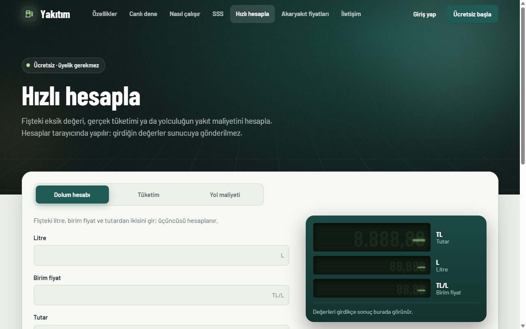Select the Dolum hesabı tab
Viewport: 526px width, 329px height.
pyautogui.click(x=72, y=195)
